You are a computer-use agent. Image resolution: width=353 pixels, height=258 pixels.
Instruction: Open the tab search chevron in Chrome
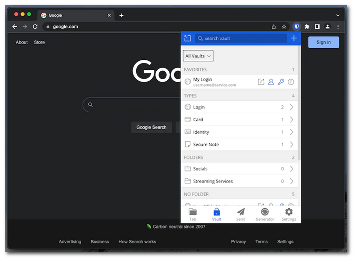338,15
